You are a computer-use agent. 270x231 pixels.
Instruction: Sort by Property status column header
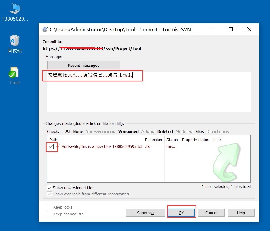pyautogui.click(x=196, y=140)
